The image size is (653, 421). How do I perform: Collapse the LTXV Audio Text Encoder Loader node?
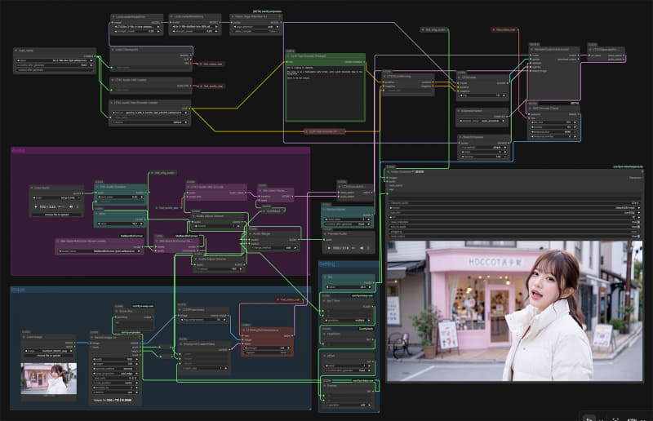tap(112, 103)
